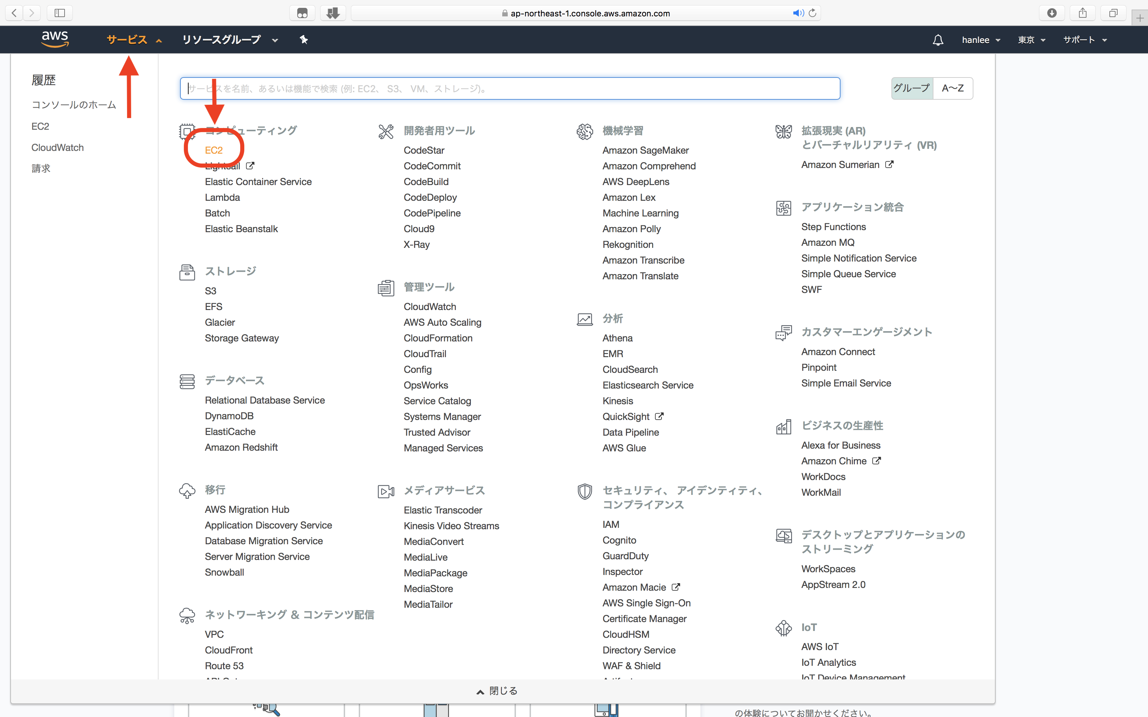Open CloudFormation link
Image resolution: width=1148 pixels, height=717 pixels.
click(438, 338)
